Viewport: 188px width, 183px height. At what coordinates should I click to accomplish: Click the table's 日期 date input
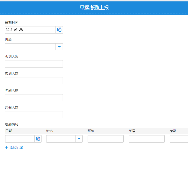[20, 139]
